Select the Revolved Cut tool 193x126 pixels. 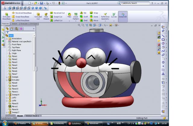(57, 13)
